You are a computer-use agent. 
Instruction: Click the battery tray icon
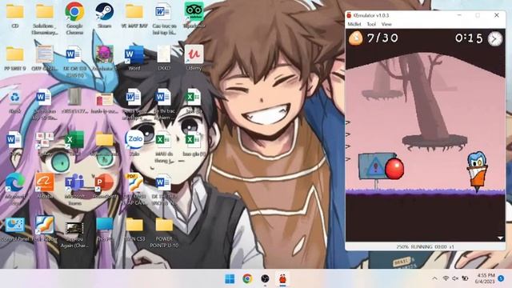(465, 278)
